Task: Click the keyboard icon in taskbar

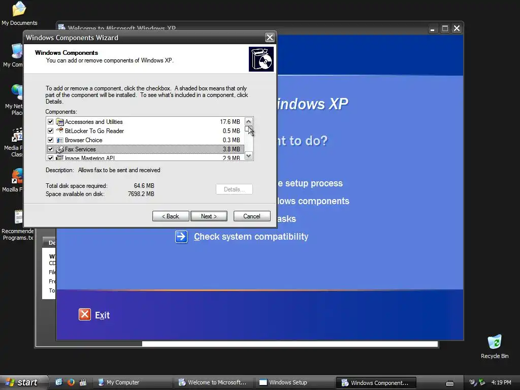Action: (450, 383)
